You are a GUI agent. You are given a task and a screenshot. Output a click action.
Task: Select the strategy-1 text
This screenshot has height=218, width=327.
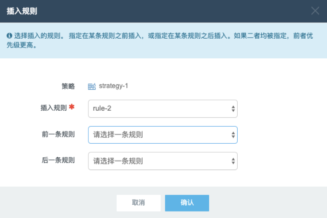tap(113, 86)
